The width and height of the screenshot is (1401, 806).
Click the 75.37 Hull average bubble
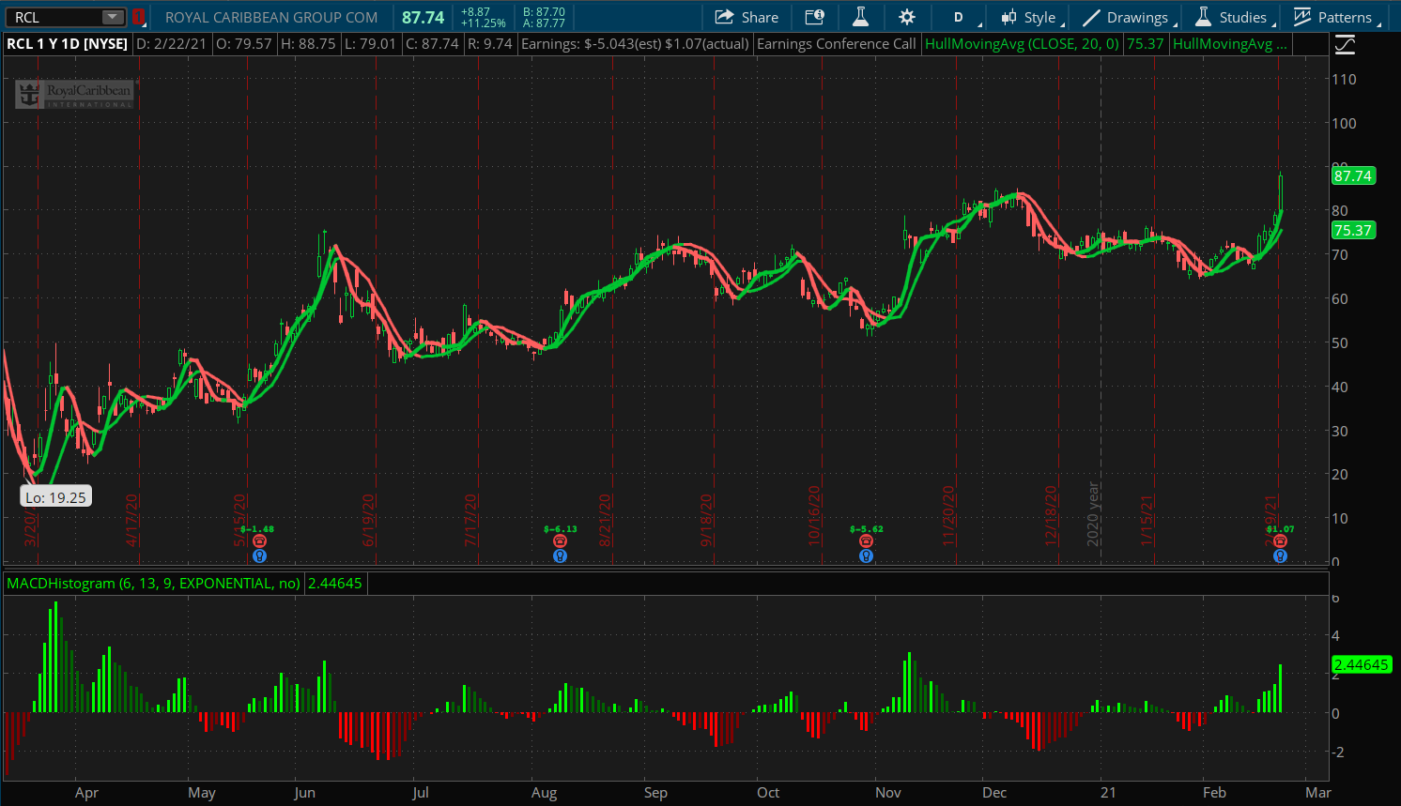coord(1353,230)
